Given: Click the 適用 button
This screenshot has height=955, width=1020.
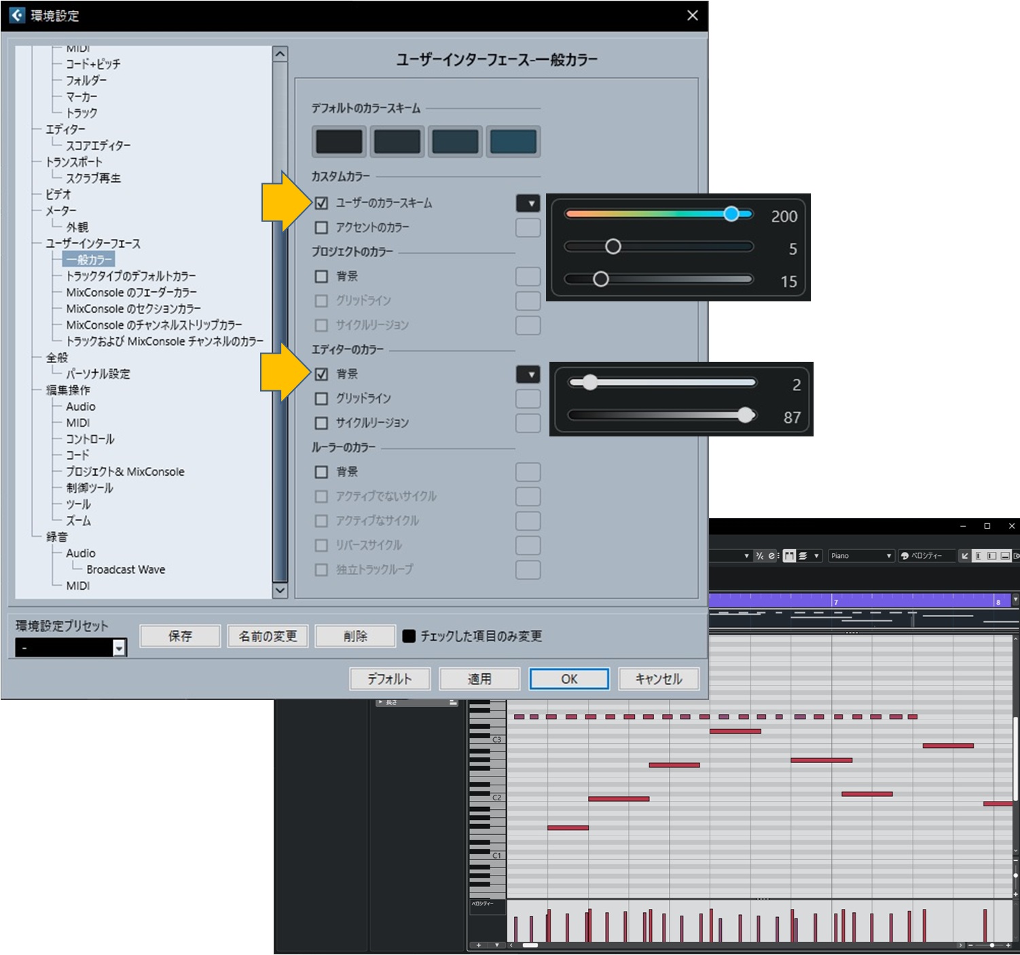Looking at the screenshot, I should point(479,679).
